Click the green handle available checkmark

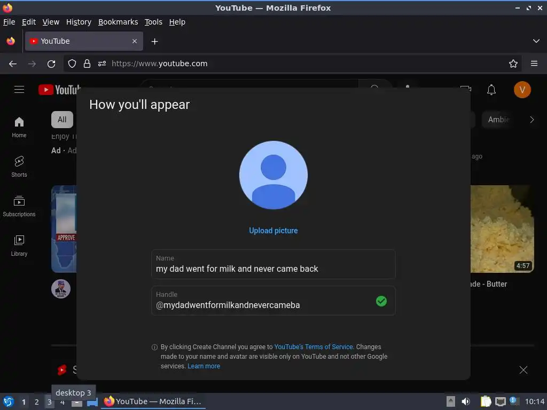[381, 301]
